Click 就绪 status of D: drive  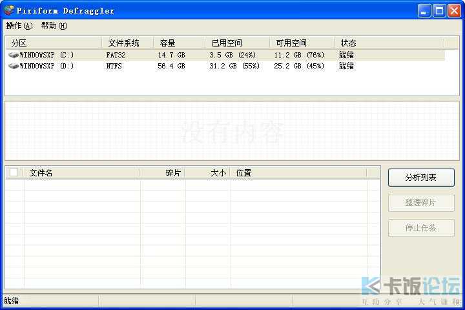point(346,66)
